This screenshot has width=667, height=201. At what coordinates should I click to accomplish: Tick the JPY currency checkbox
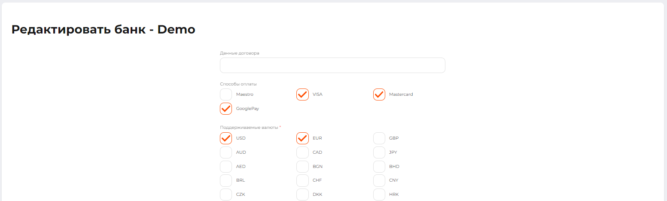[379, 152]
